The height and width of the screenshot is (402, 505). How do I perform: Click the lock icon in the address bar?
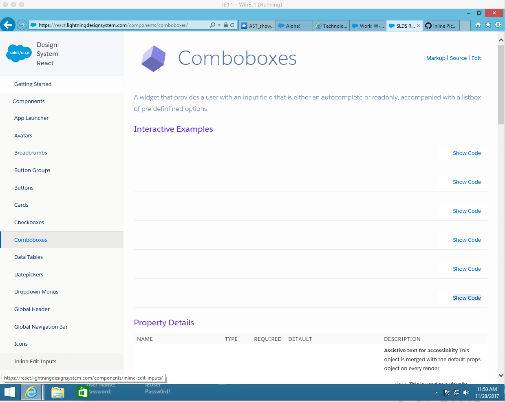(x=226, y=24)
